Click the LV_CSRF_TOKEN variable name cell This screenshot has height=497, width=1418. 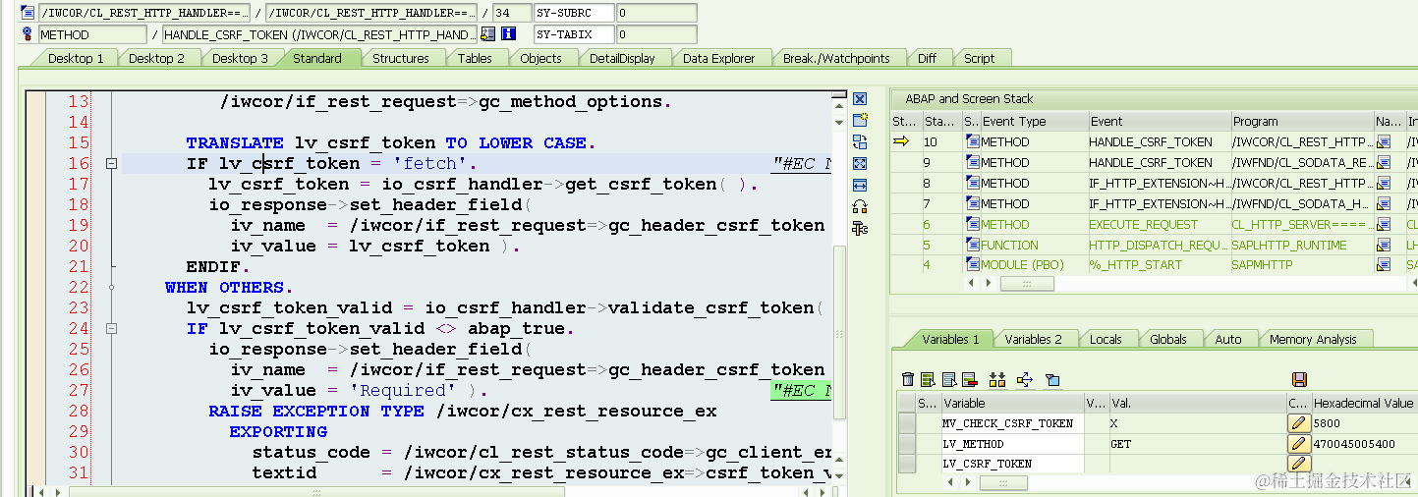pos(1012,464)
